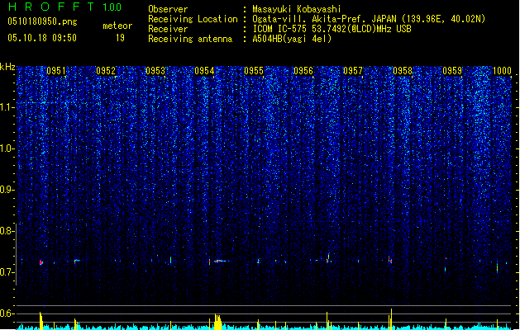
Task: Click the 0958 time marker
Action: click(403, 71)
